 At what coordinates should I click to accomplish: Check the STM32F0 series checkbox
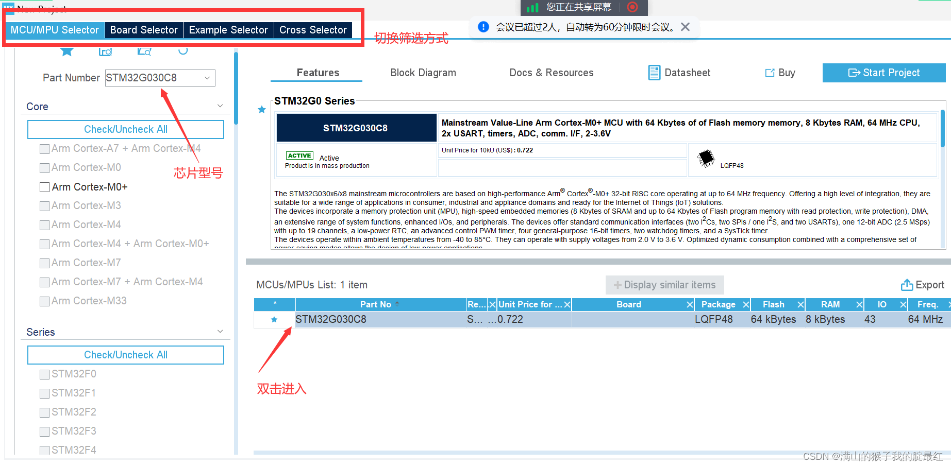pos(44,374)
